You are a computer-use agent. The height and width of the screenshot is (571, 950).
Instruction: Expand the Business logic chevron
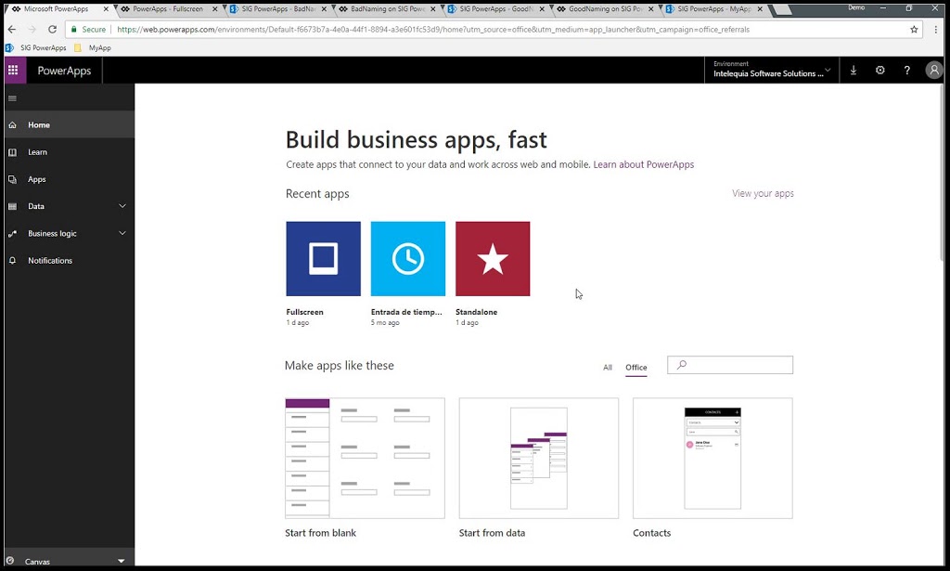(x=122, y=233)
